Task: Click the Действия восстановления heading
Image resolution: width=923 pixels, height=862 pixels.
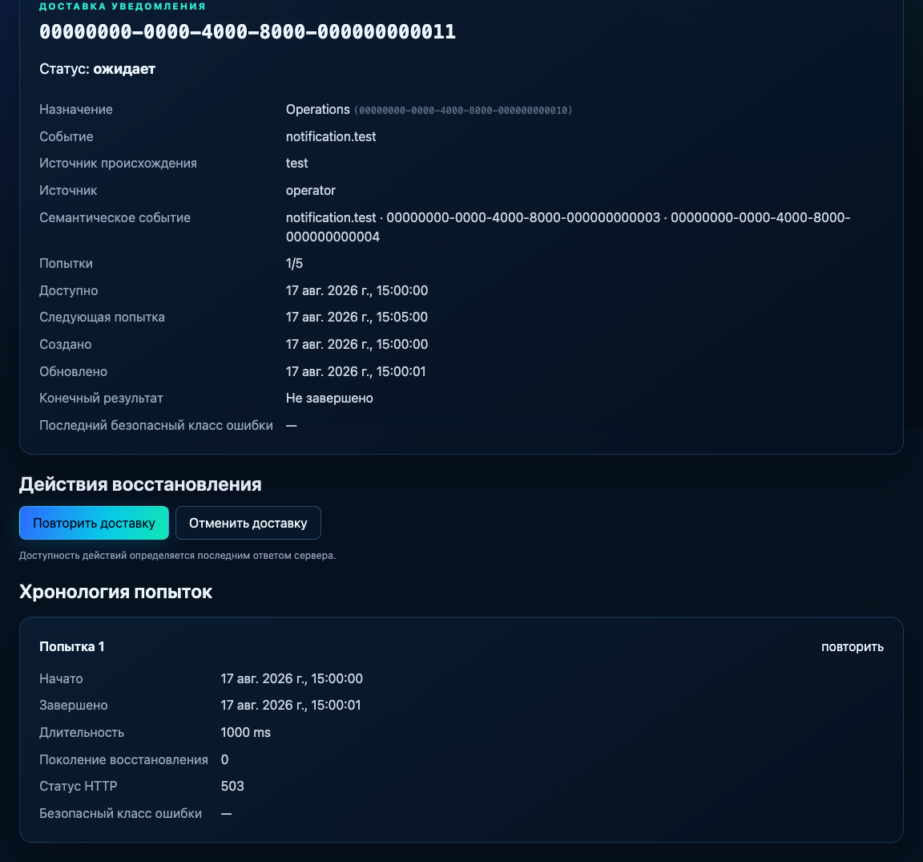Action: pos(140,484)
